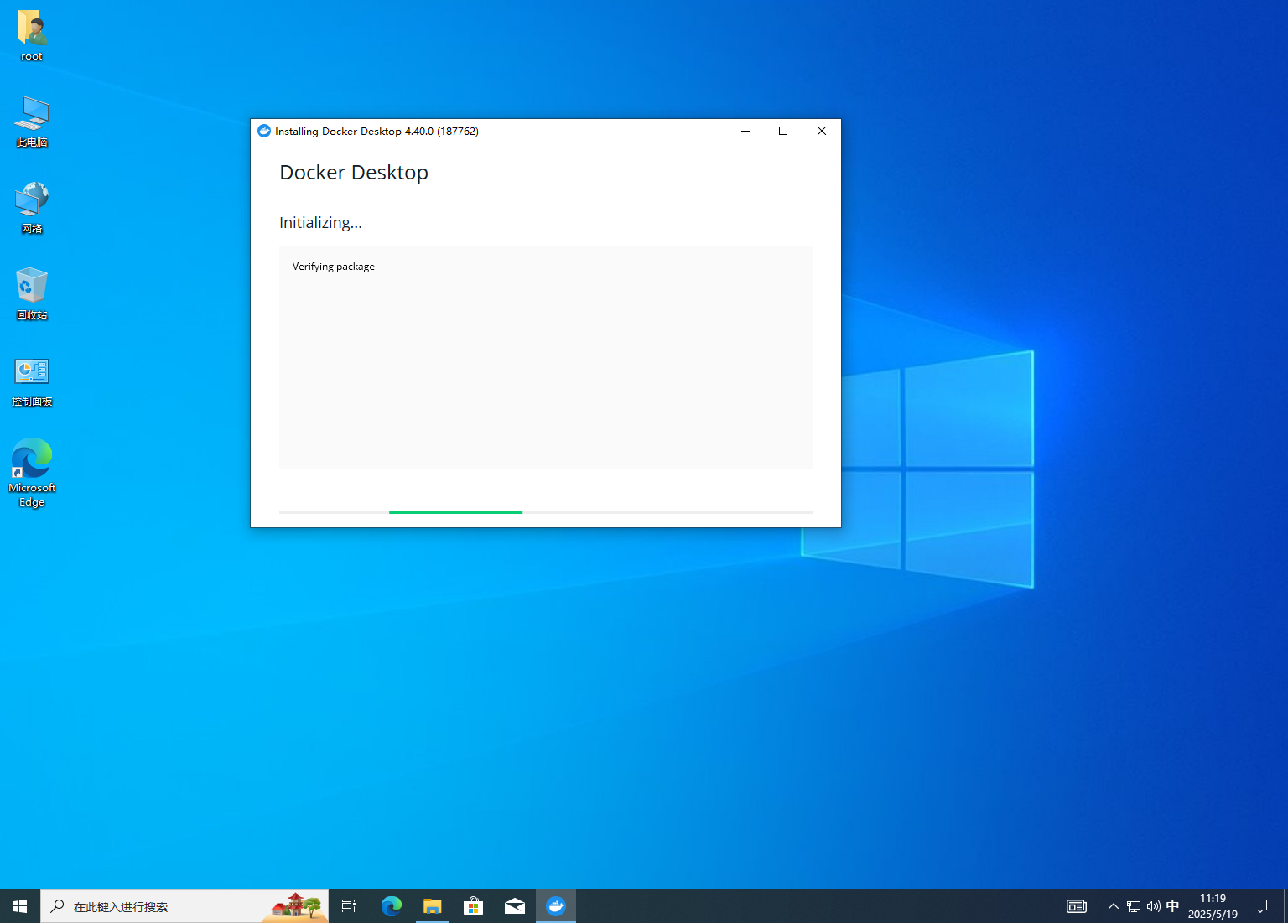Open the network status tray icon

click(x=1134, y=906)
